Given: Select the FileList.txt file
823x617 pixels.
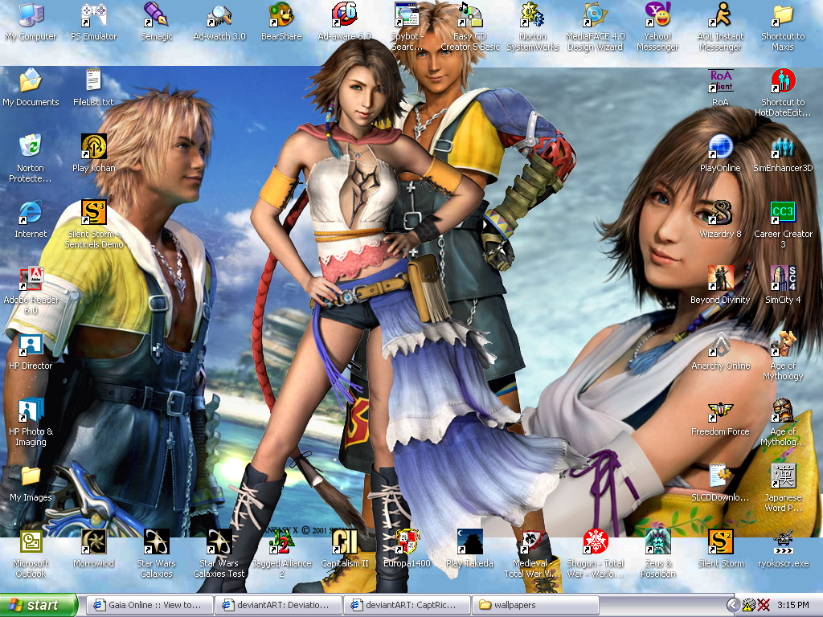Looking at the screenshot, I should [x=93, y=88].
